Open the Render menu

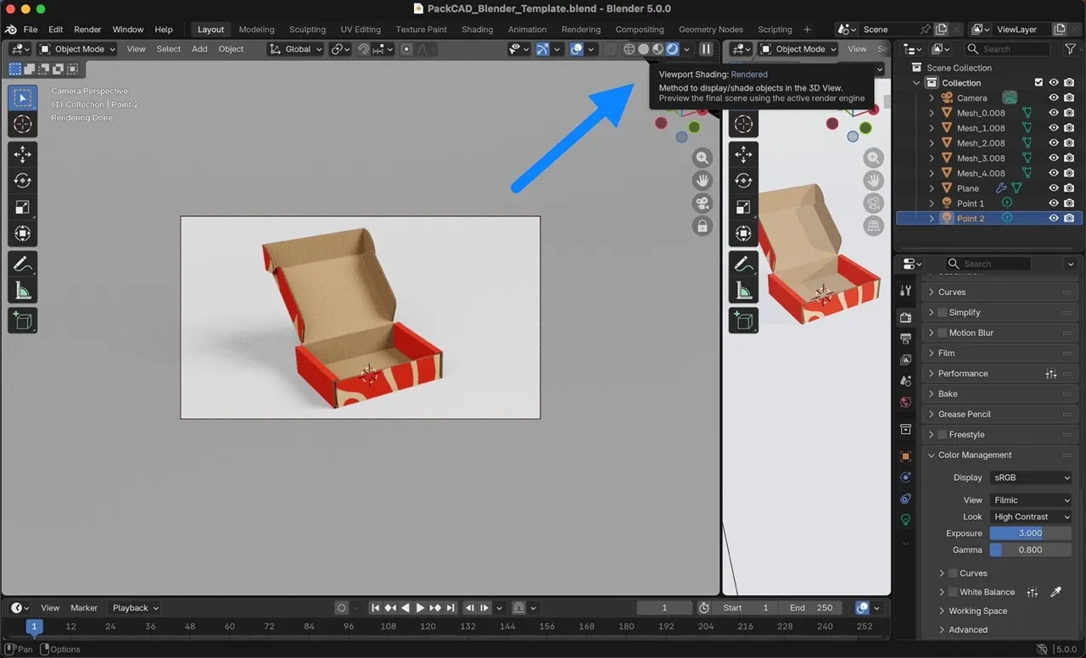tap(87, 28)
